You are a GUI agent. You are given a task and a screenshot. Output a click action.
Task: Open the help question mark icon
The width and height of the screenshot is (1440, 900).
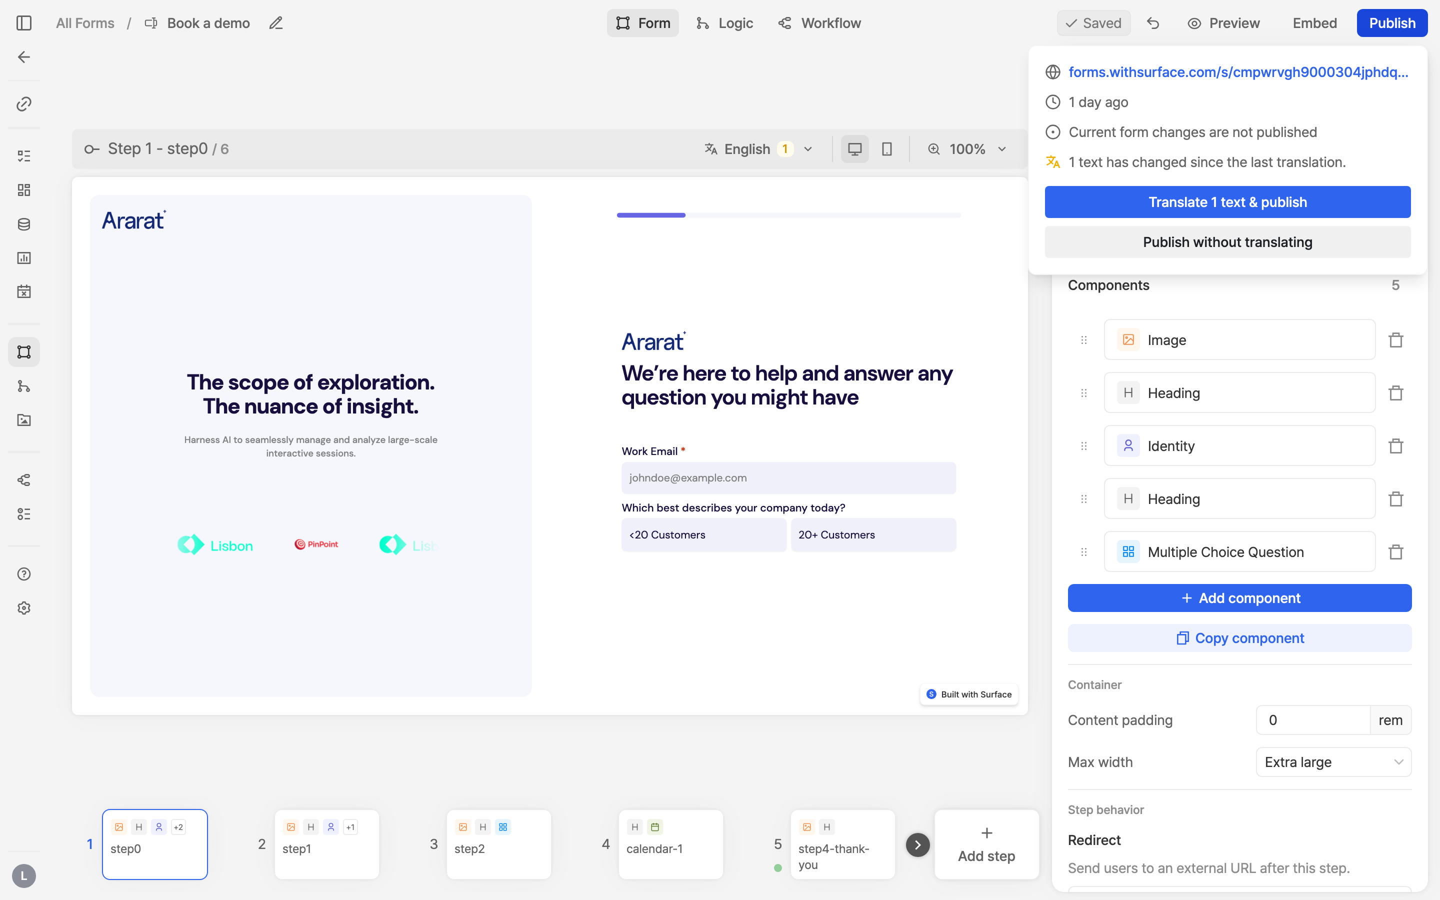pos(24,574)
